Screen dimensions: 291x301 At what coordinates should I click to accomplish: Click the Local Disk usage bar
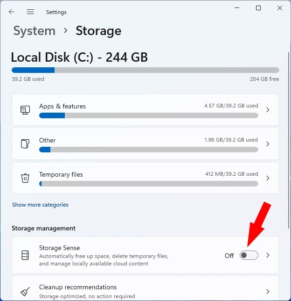point(145,70)
